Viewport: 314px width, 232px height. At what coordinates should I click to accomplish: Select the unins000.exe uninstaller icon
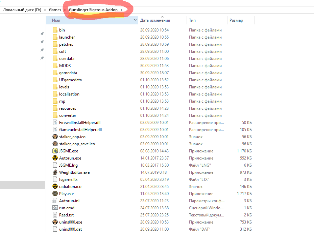tap(55, 222)
